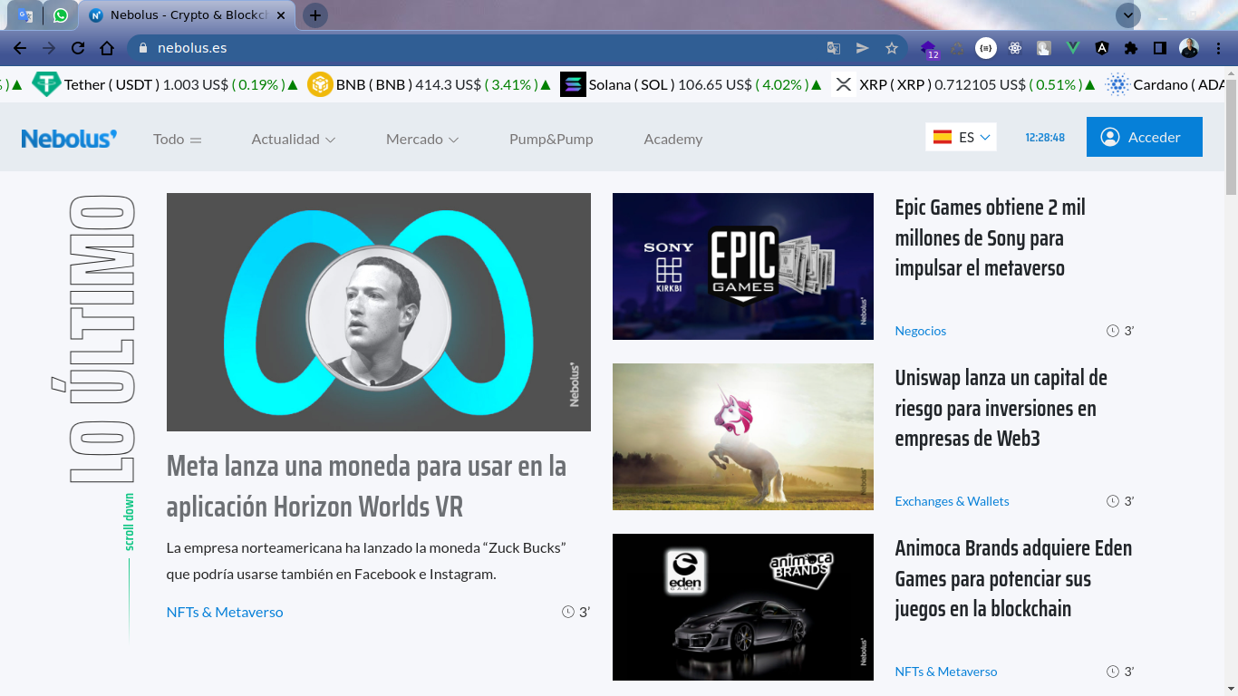The image size is (1238, 696).
Task: Go to the Academy section
Action: [x=672, y=139]
